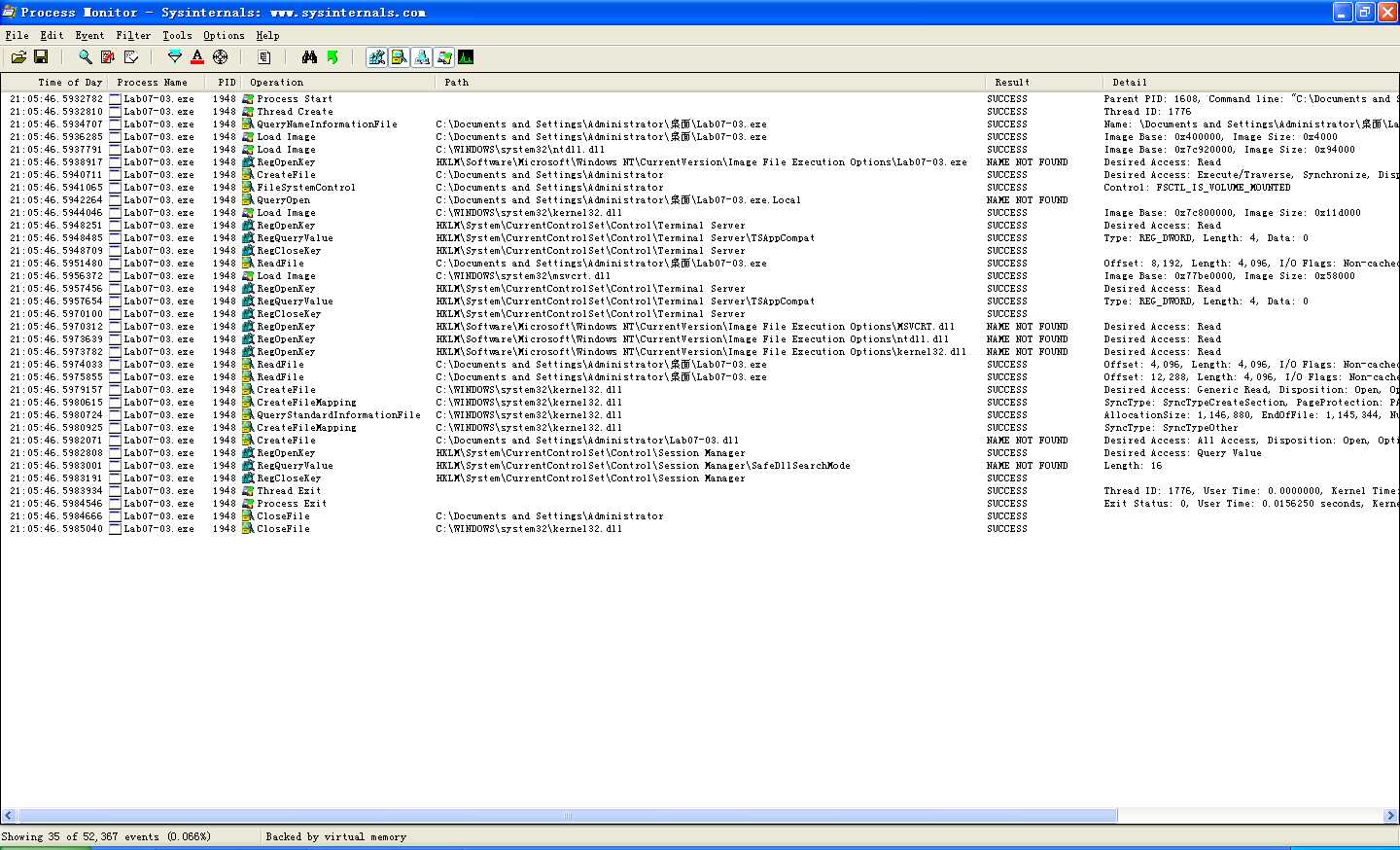Viewport: 1400px width, 850px height.
Task: Click the Operation column header
Action: pyautogui.click(x=338, y=83)
